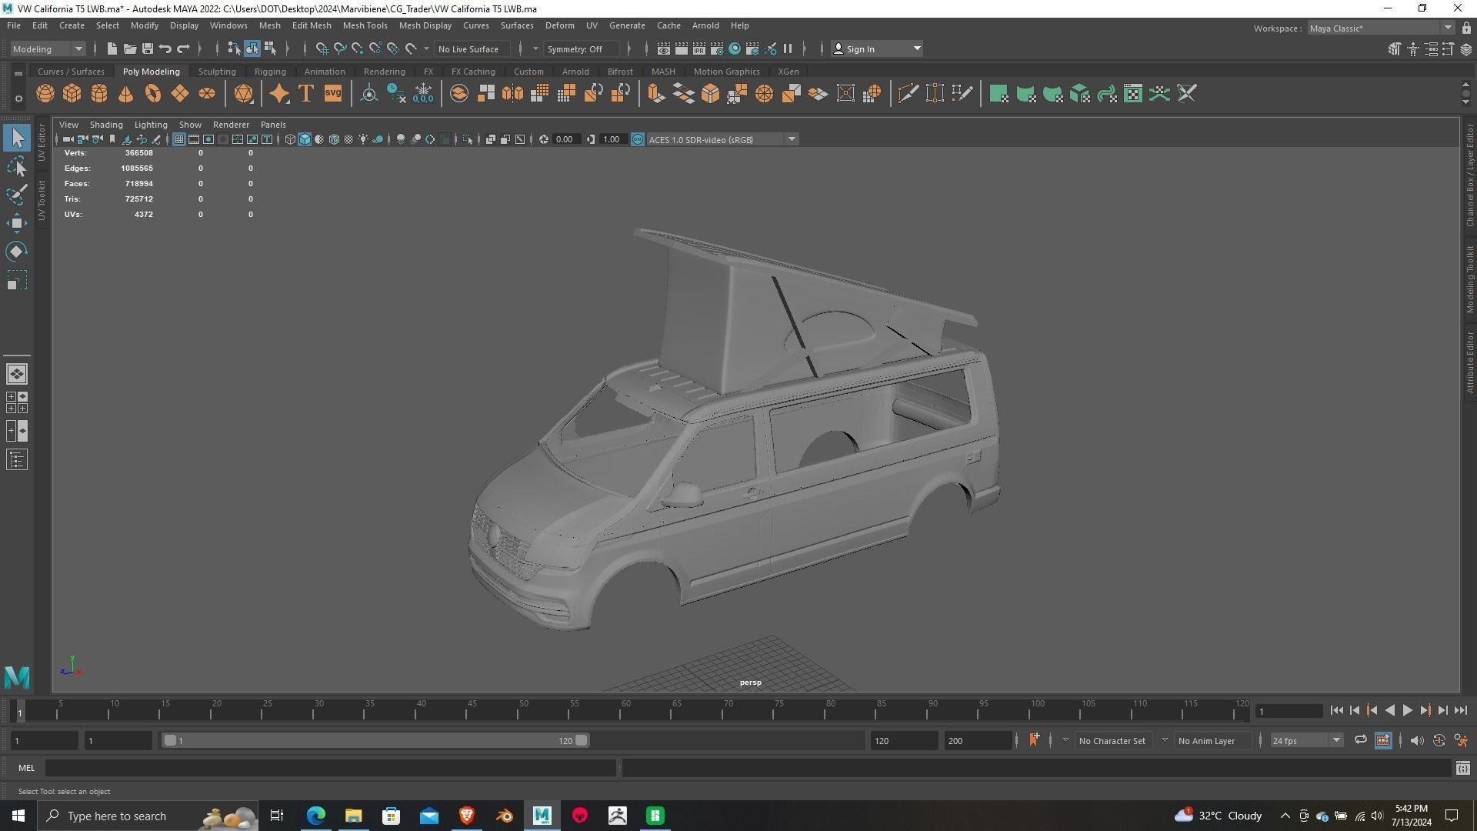The width and height of the screenshot is (1477, 831).
Task: Activate the Scale tool in toolbox
Action: 17,280
